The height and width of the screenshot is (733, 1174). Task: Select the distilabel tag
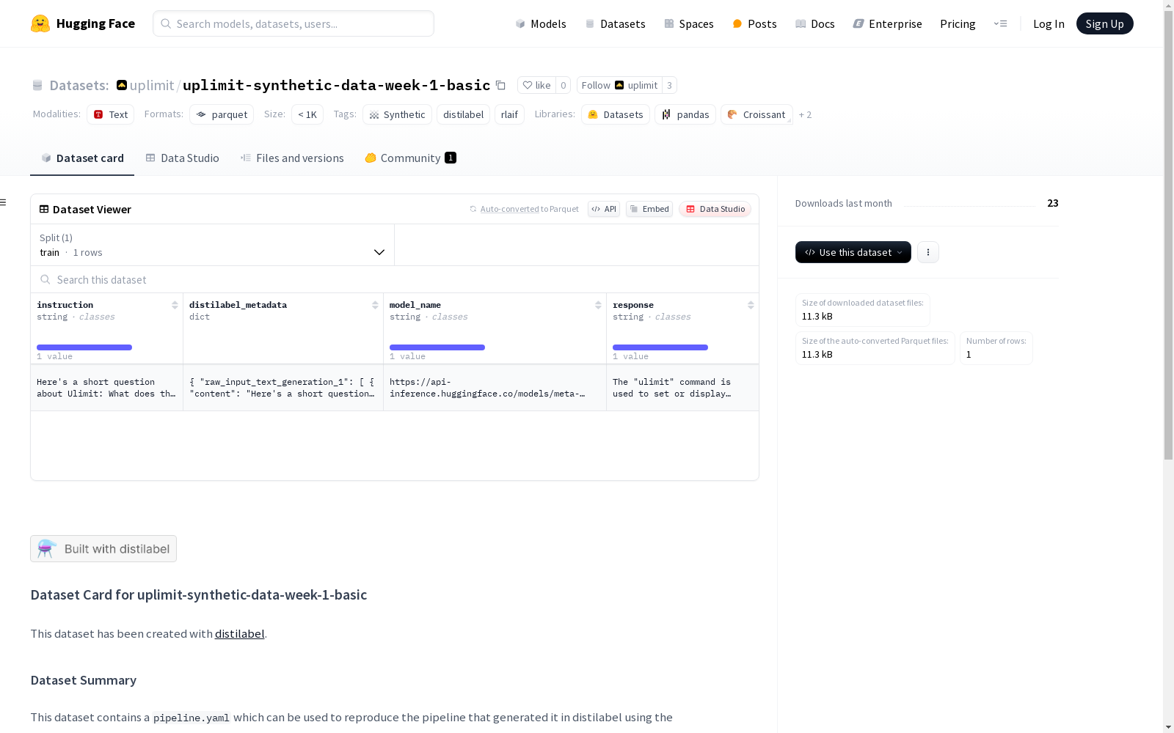point(463,114)
